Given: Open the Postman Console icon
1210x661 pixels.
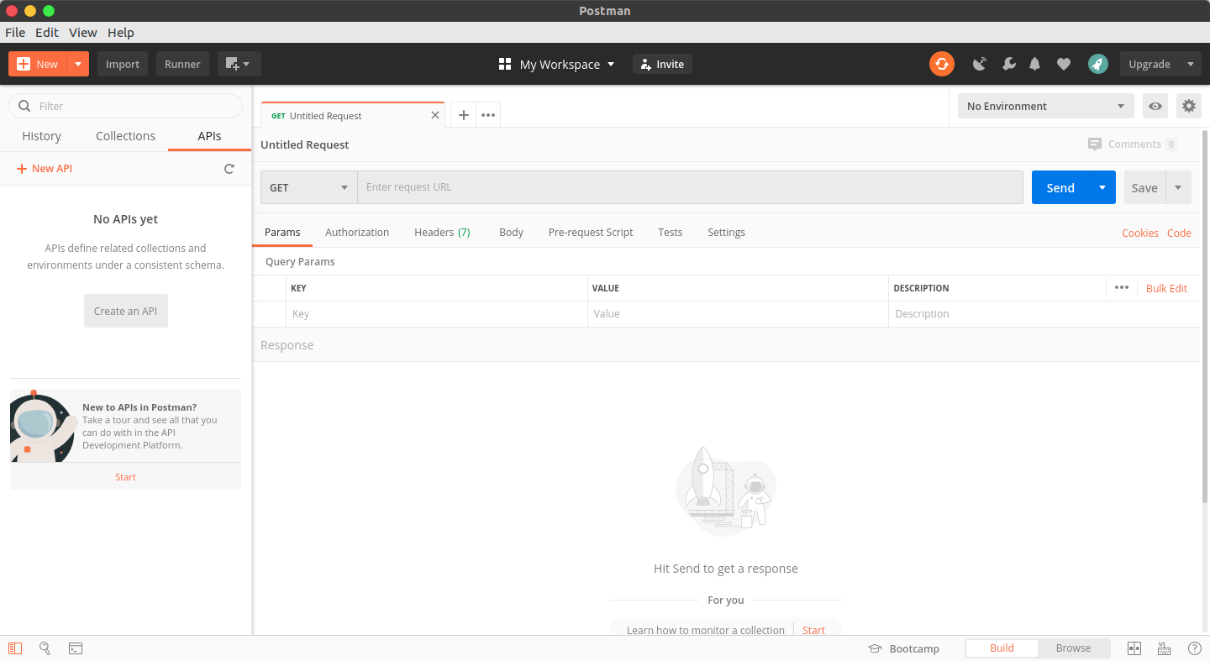Looking at the screenshot, I should tap(76, 648).
